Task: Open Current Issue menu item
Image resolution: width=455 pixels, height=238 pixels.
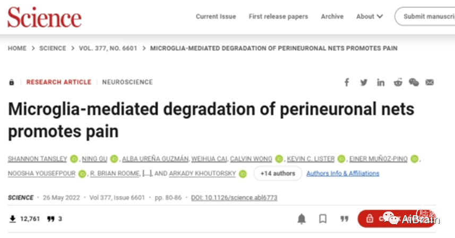Action: tap(216, 16)
